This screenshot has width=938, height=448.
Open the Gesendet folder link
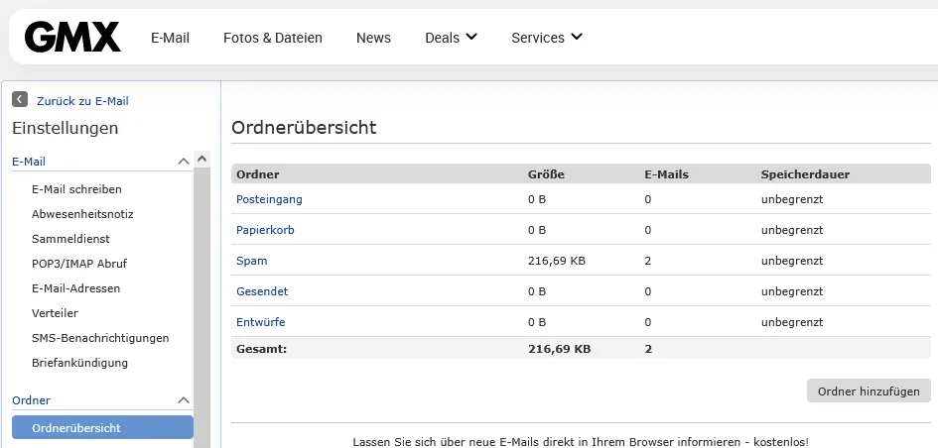click(262, 291)
